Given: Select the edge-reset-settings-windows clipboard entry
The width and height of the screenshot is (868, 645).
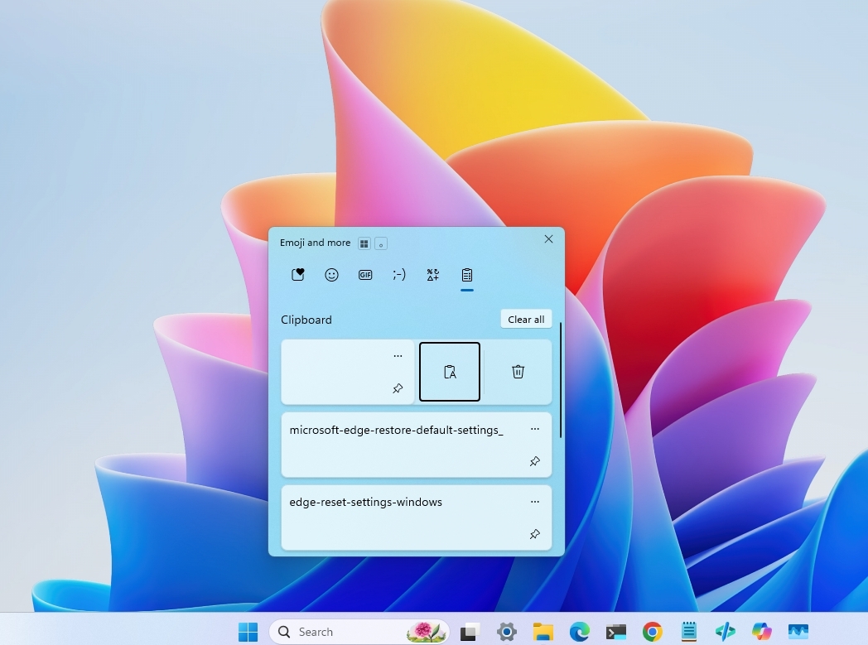Looking at the screenshot, I should (417, 517).
